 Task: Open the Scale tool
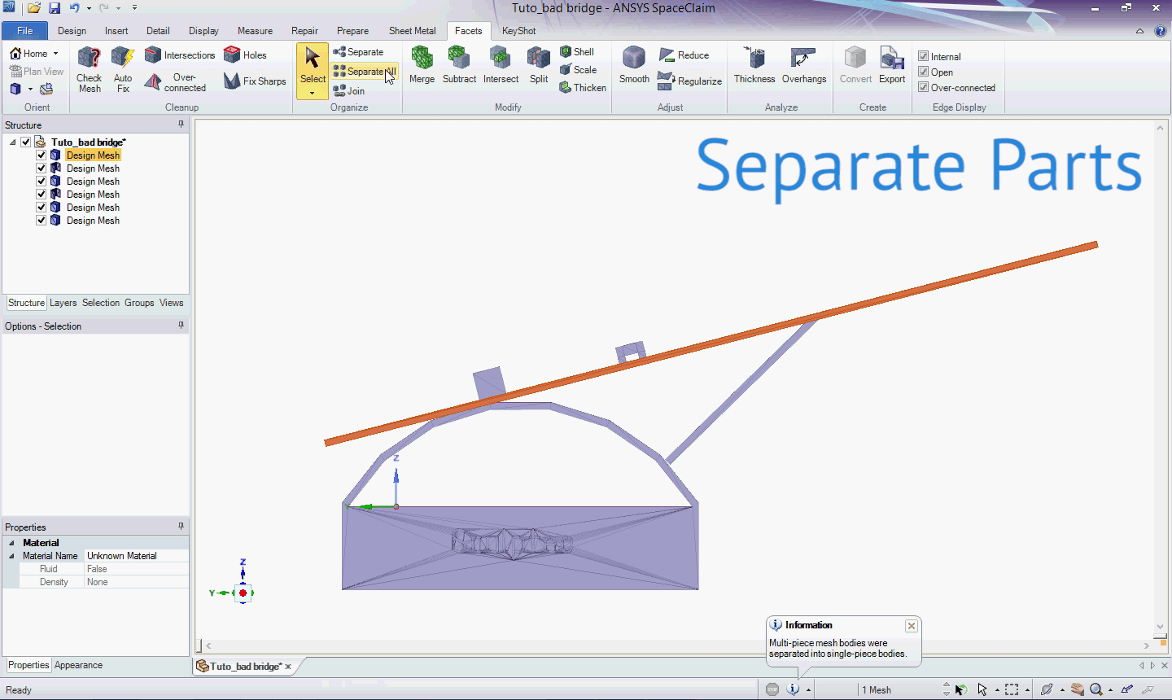[x=578, y=69]
